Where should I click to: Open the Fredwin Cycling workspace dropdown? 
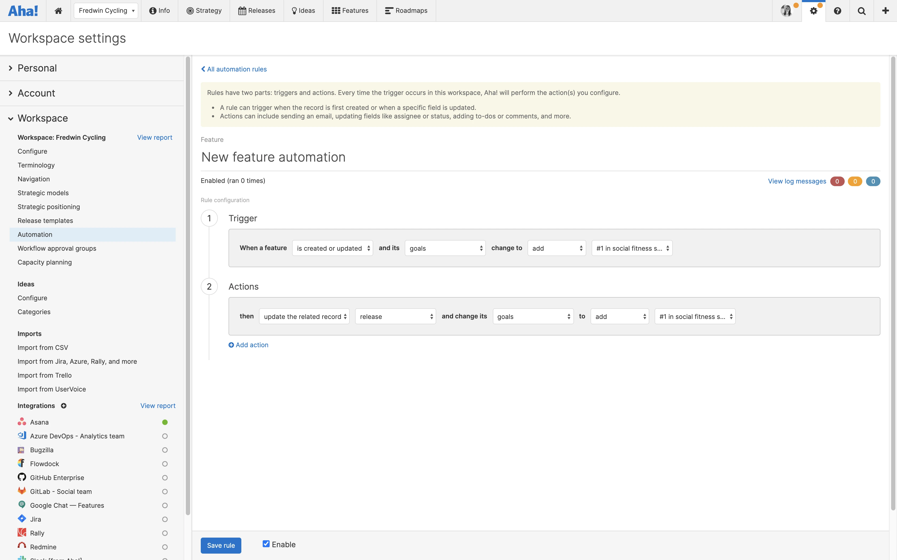point(106,11)
